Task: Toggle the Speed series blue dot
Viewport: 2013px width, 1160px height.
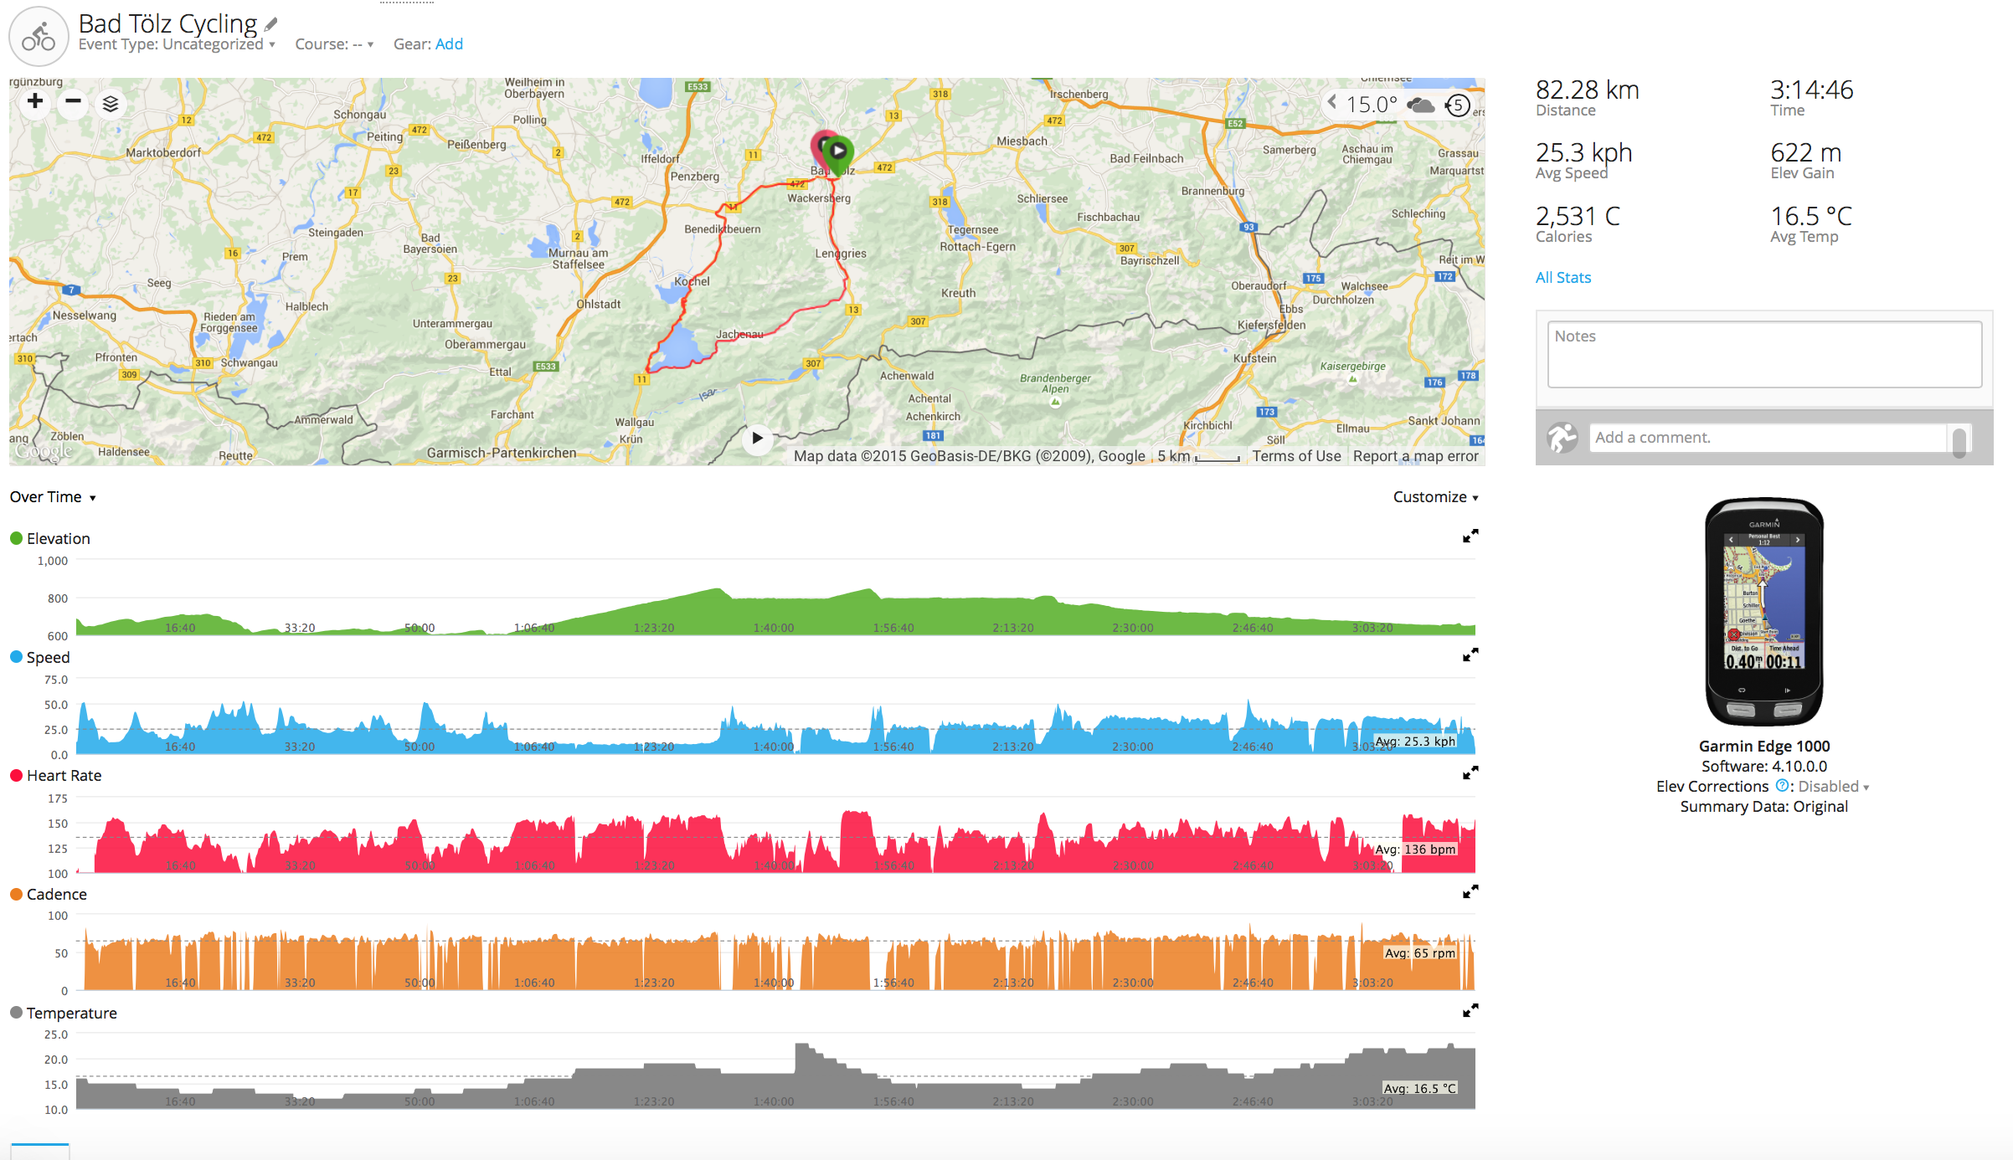Action: [16, 657]
